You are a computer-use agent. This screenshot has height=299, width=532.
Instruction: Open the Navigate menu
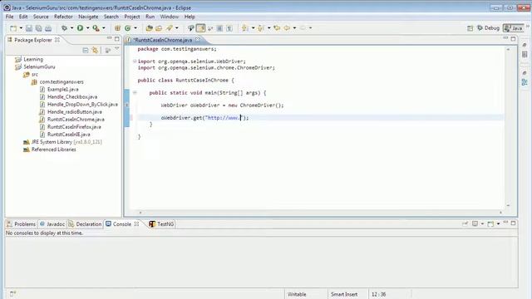[88, 17]
